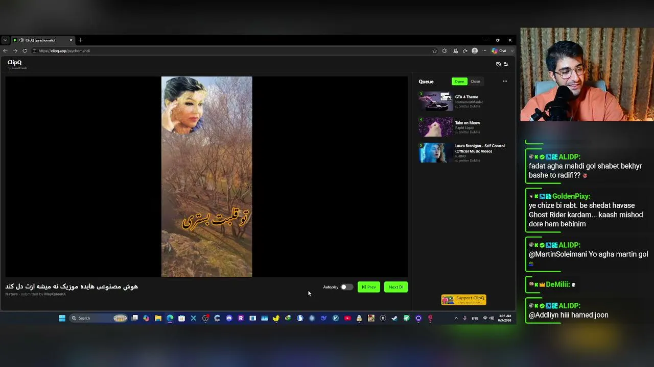This screenshot has width=654, height=367.
Task: Open the Windows Start menu
Action: [x=62, y=318]
